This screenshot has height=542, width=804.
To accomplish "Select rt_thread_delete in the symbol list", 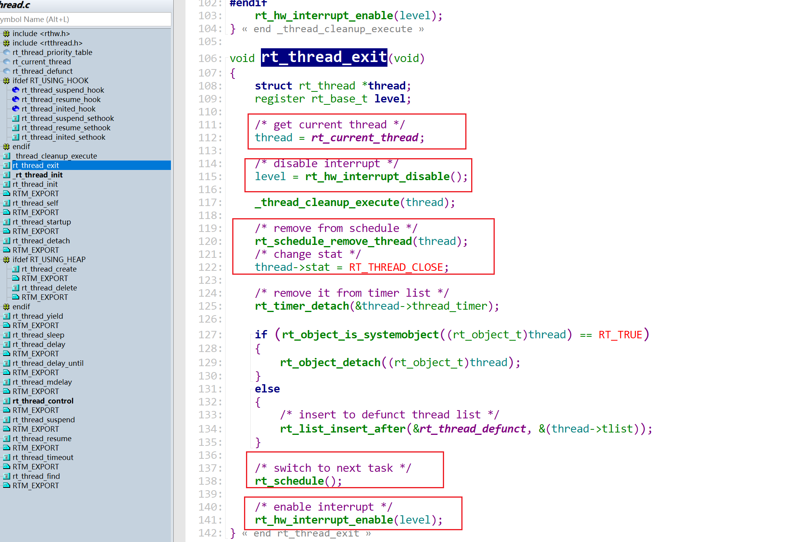I will click(x=49, y=288).
